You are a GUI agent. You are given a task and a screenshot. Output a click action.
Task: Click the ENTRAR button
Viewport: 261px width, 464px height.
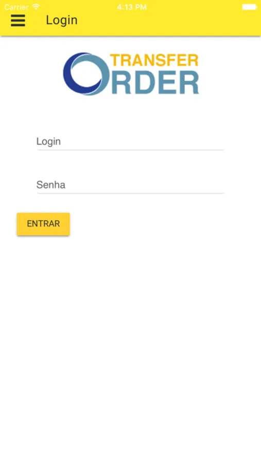[43, 224]
